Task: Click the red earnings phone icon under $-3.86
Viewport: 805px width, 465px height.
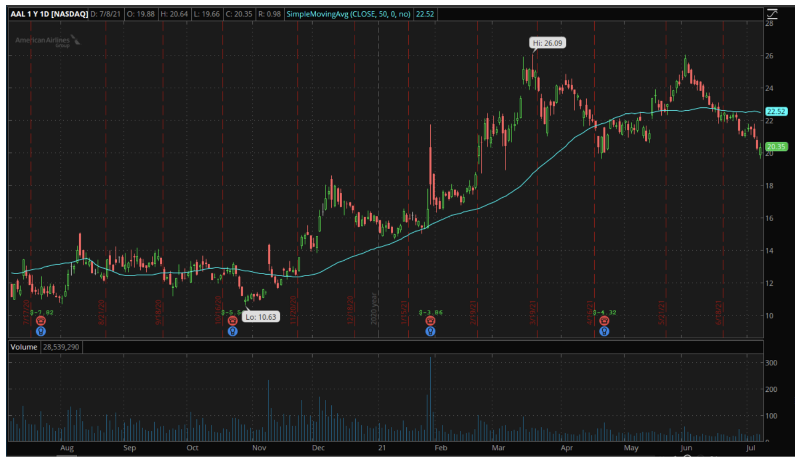Action: coord(430,321)
